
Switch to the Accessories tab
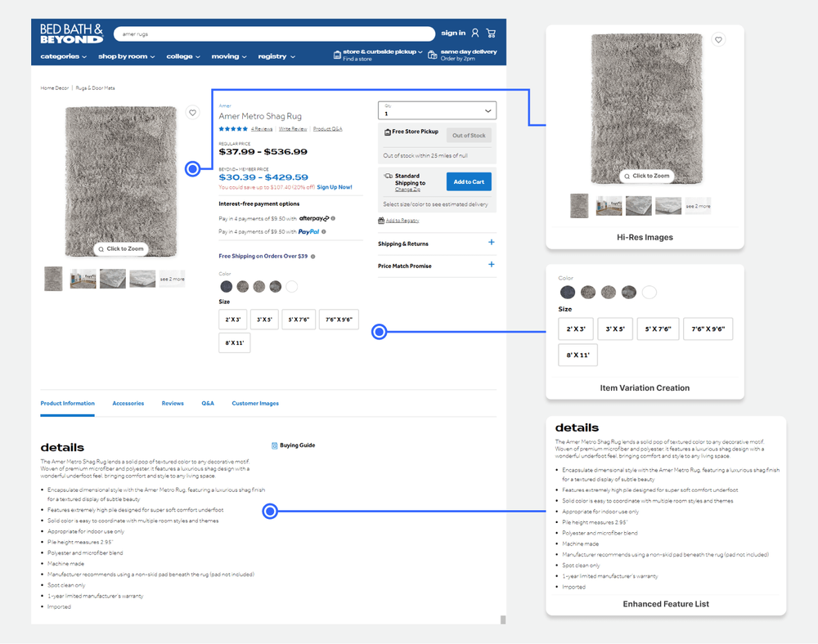[x=128, y=403]
